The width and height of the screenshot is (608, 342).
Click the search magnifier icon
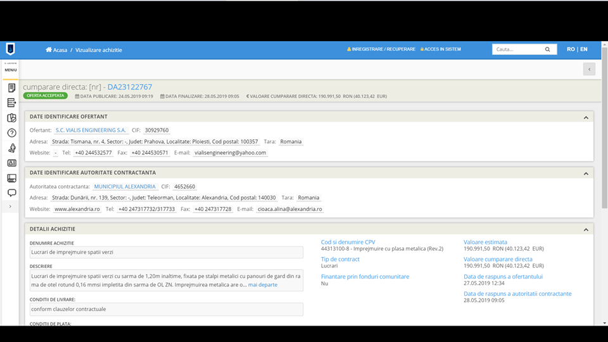547,49
